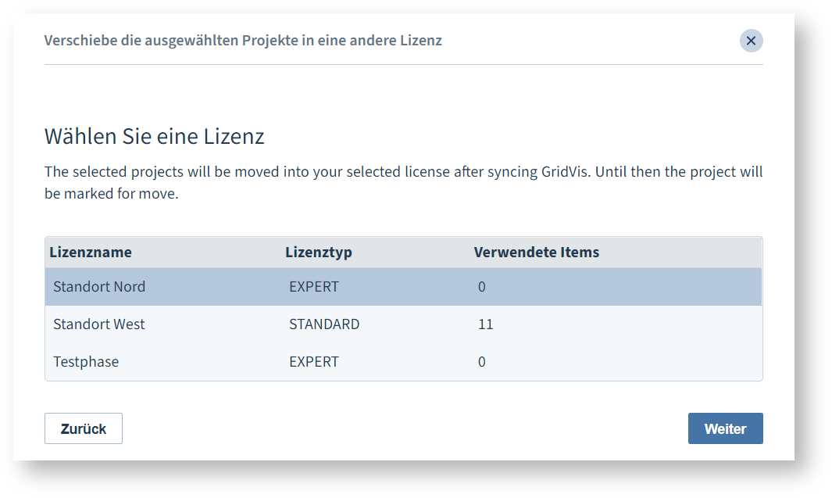Screen dimensions: 832x498
Task: Close the dialog with the X icon
Action: tap(751, 41)
